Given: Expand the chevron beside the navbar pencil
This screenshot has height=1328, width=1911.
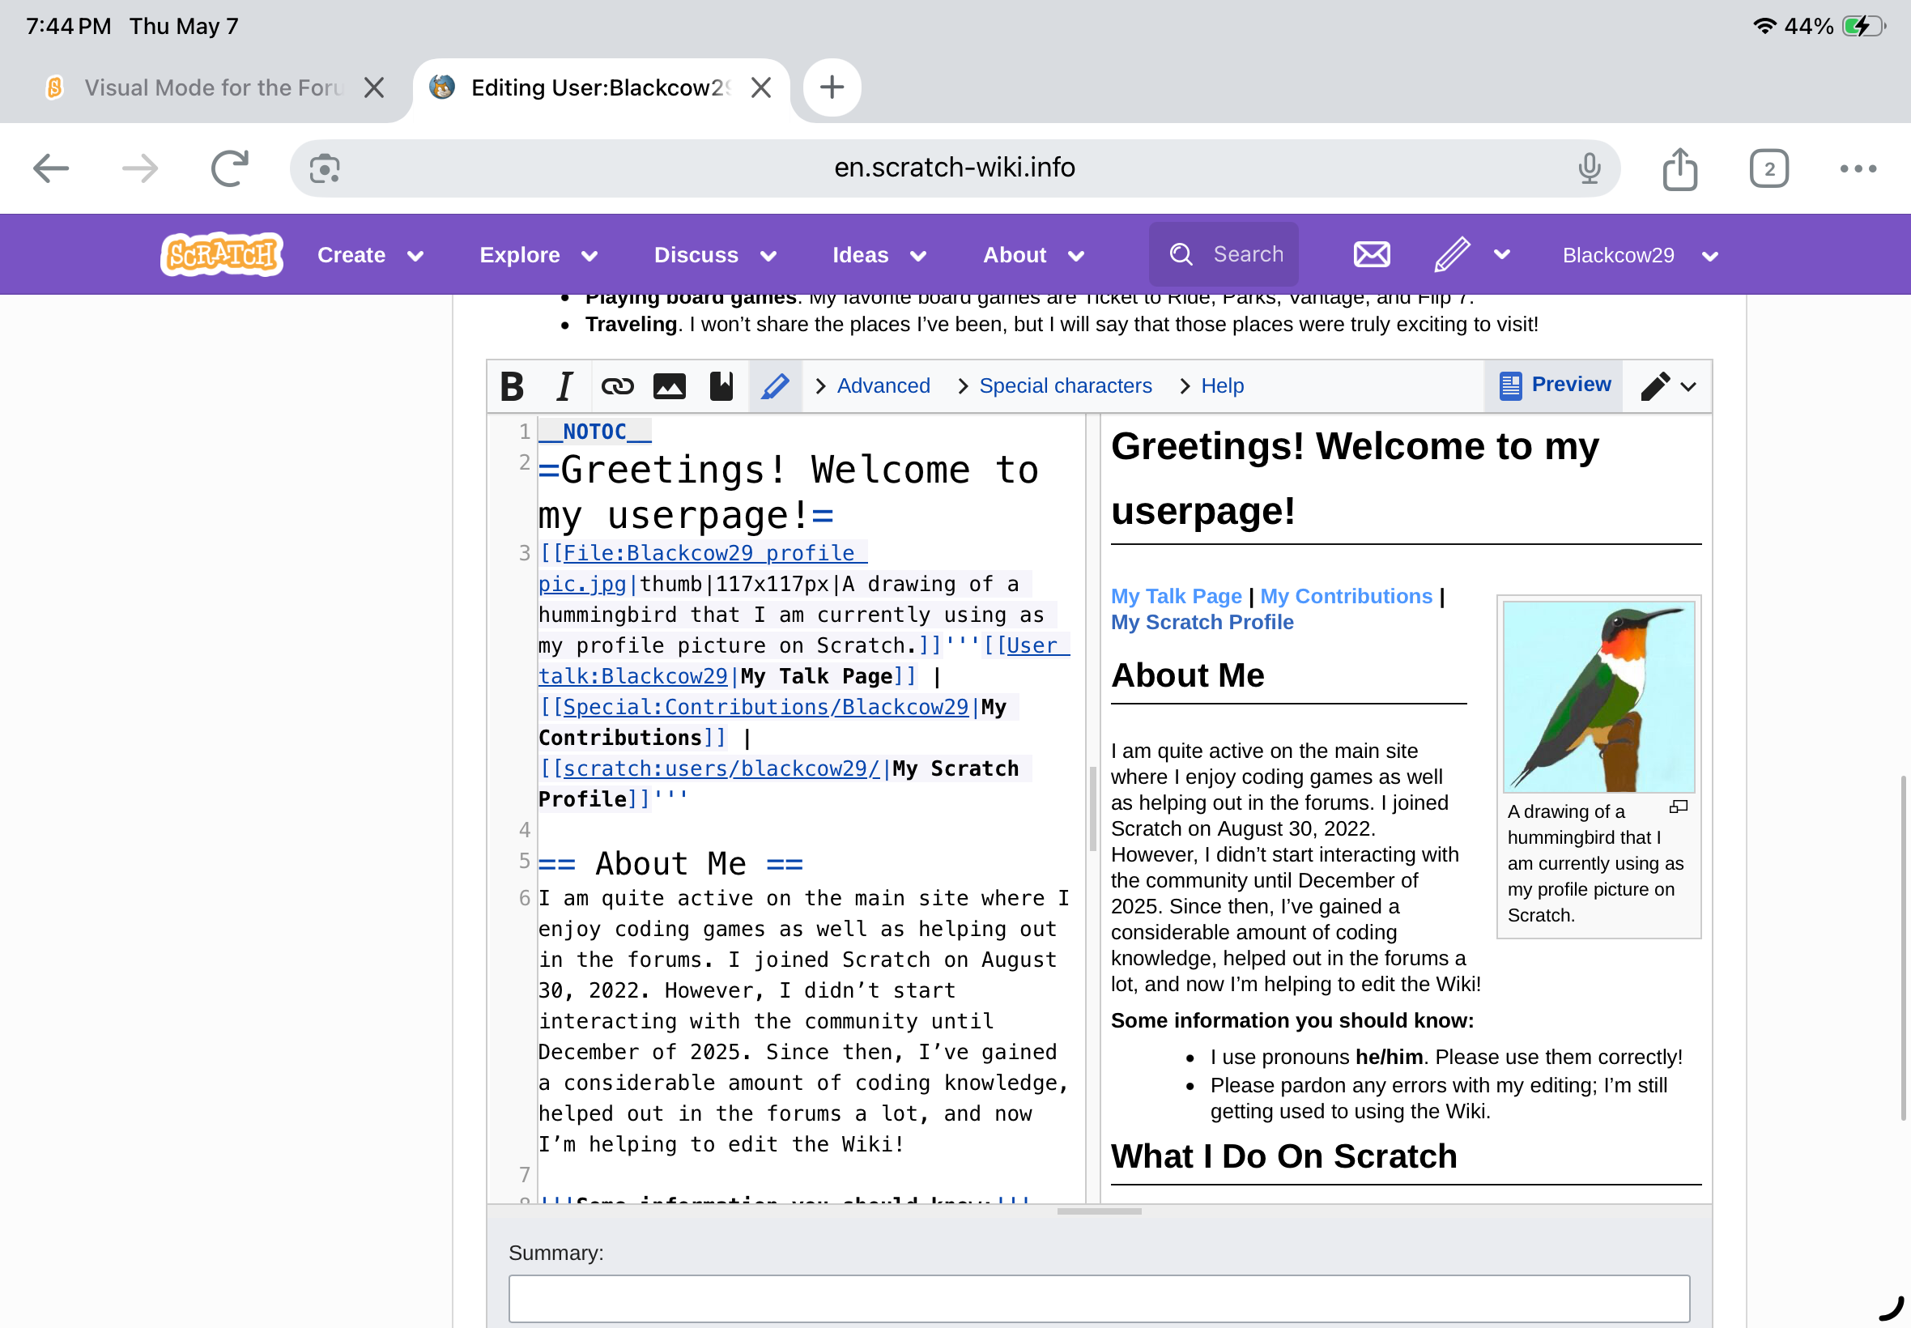Looking at the screenshot, I should (x=1502, y=254).
